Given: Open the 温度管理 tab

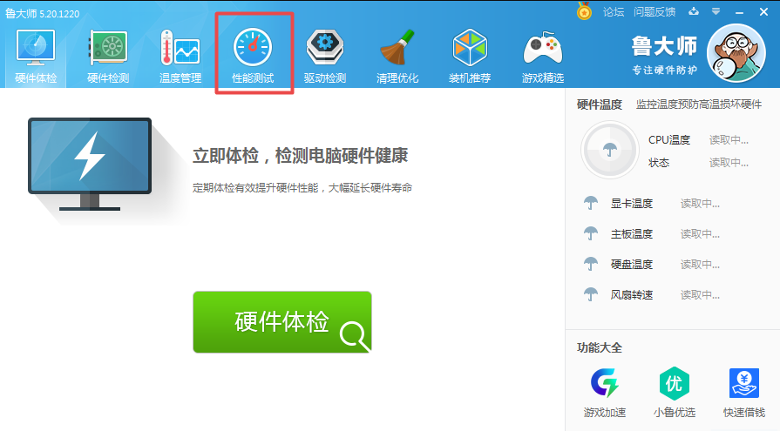Looking at the screenshot, I should [180, 57].
